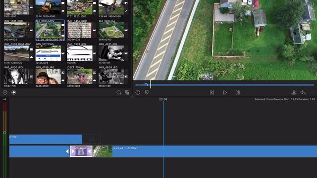Jump to next clip edge with the skip-forward icon
This screenshot has height=178, width=317.
pyautogui.click(x=238, y=92)
